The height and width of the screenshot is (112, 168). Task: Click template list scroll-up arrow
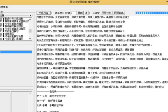point(30,19)
